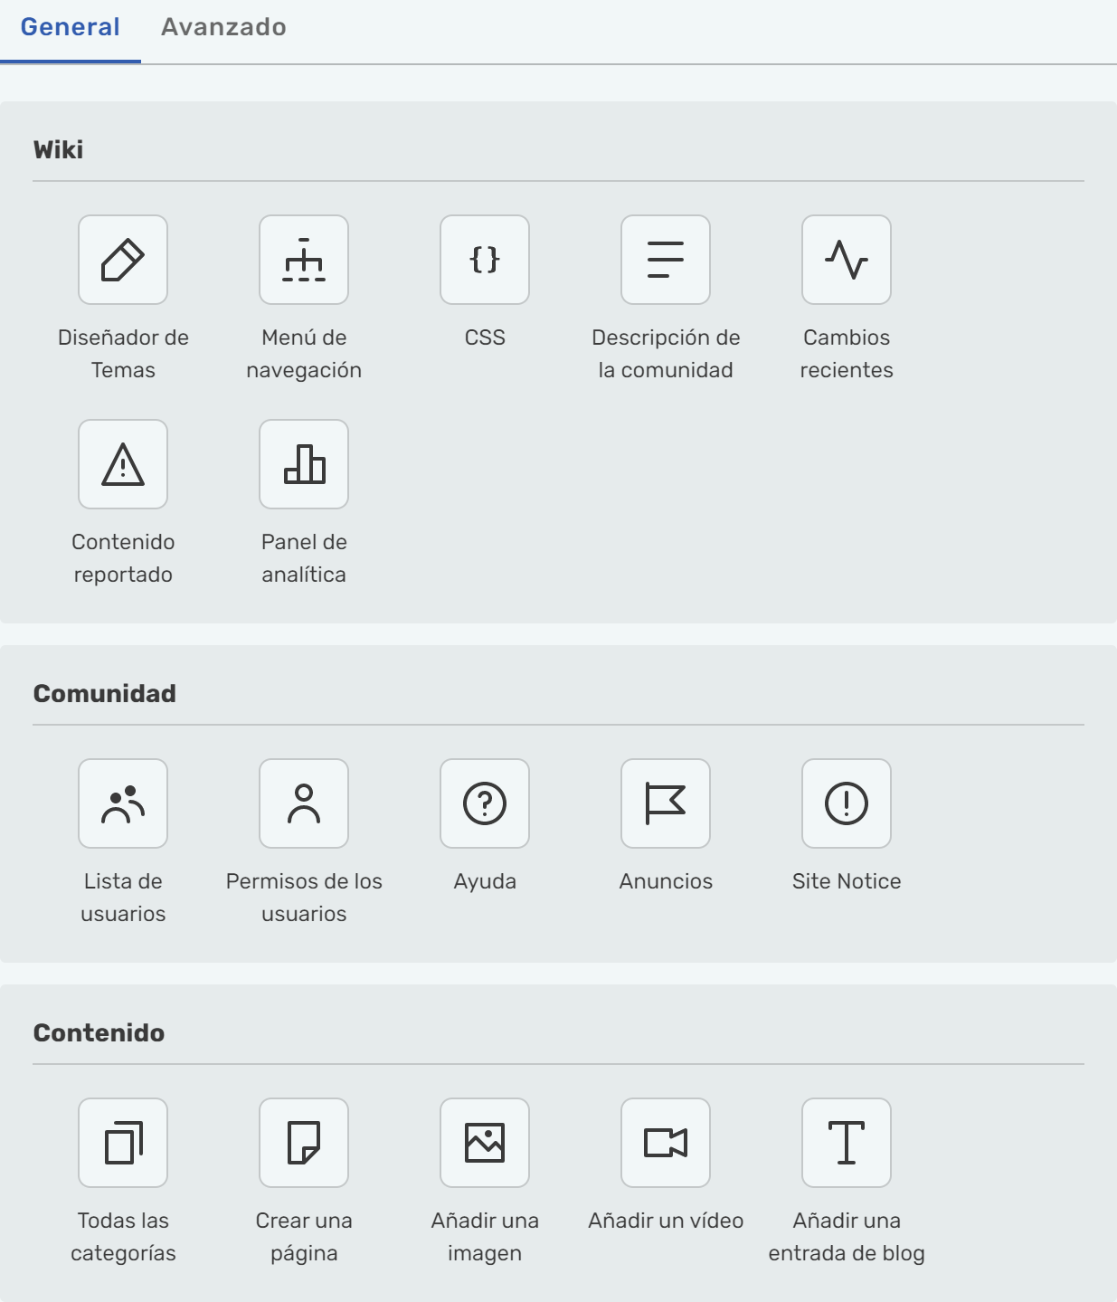
Task: Click Añadir una imagen icon
Action: (485, 1143)
